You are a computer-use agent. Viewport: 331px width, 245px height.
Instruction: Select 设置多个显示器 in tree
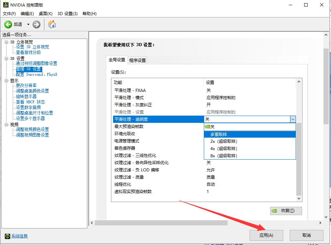click(30, 118)
